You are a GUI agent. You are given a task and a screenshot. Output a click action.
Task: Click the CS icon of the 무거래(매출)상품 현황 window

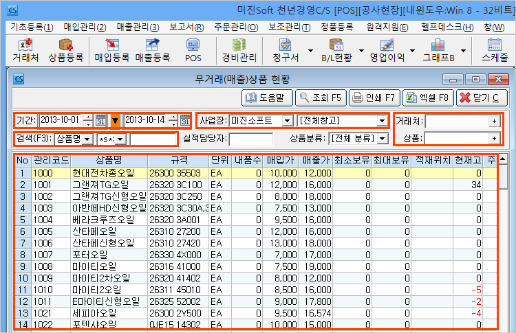pos(19,79)
